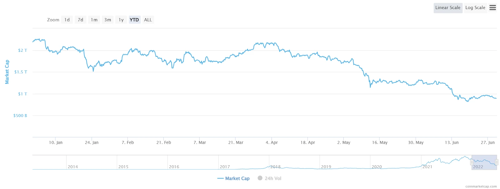Image resolution: width=500 pixels, height=189 pixels.
Task: Switch chart to Log Scale
Action: (x=475, y=8)
